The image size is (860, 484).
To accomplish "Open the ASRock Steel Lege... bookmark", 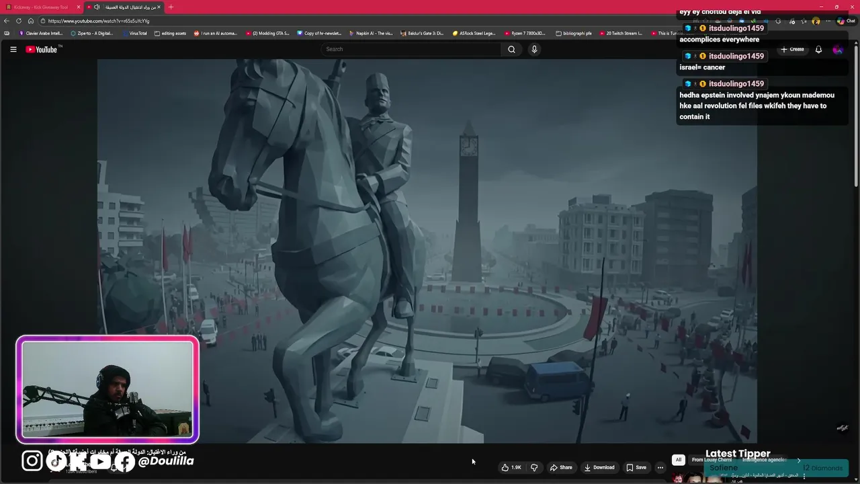I will (x=474, y=33).
